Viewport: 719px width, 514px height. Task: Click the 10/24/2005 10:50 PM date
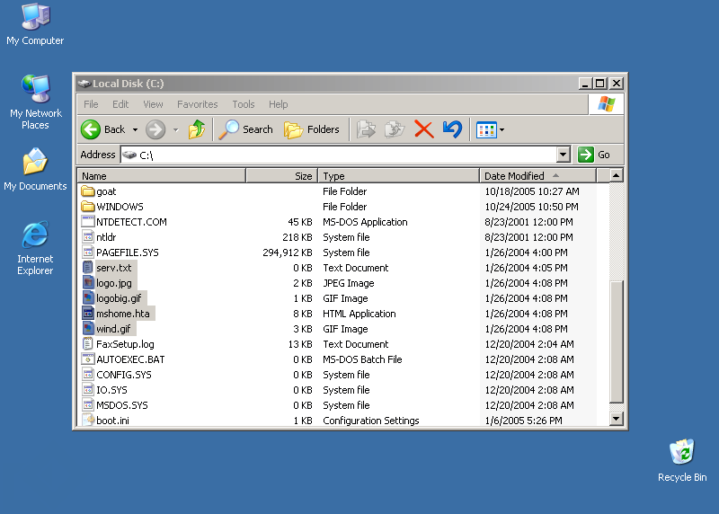click(x=531, y=207)
